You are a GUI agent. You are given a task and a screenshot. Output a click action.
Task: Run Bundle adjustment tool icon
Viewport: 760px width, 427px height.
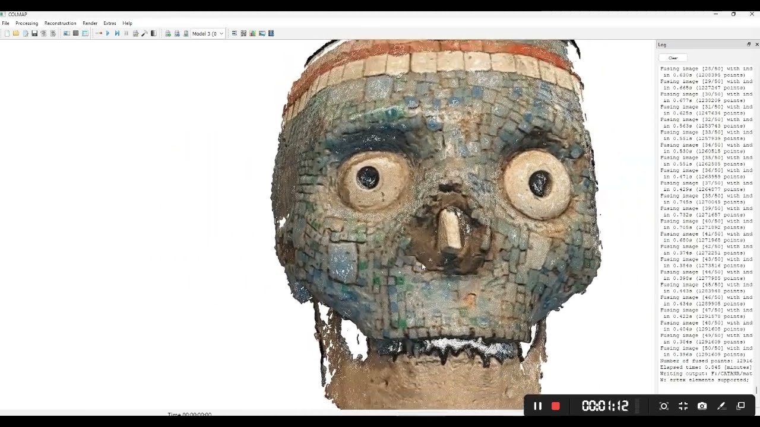[144, 34]
